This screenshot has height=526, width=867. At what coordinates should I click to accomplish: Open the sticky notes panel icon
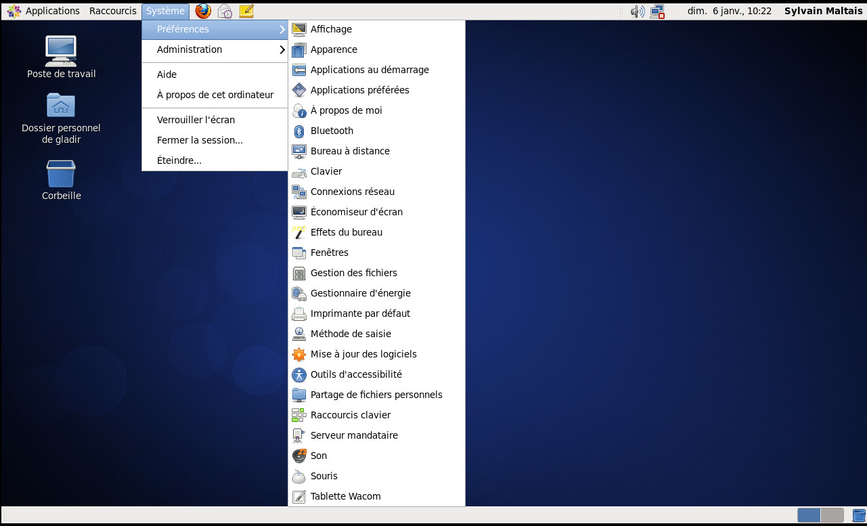[x=246, y=11]
